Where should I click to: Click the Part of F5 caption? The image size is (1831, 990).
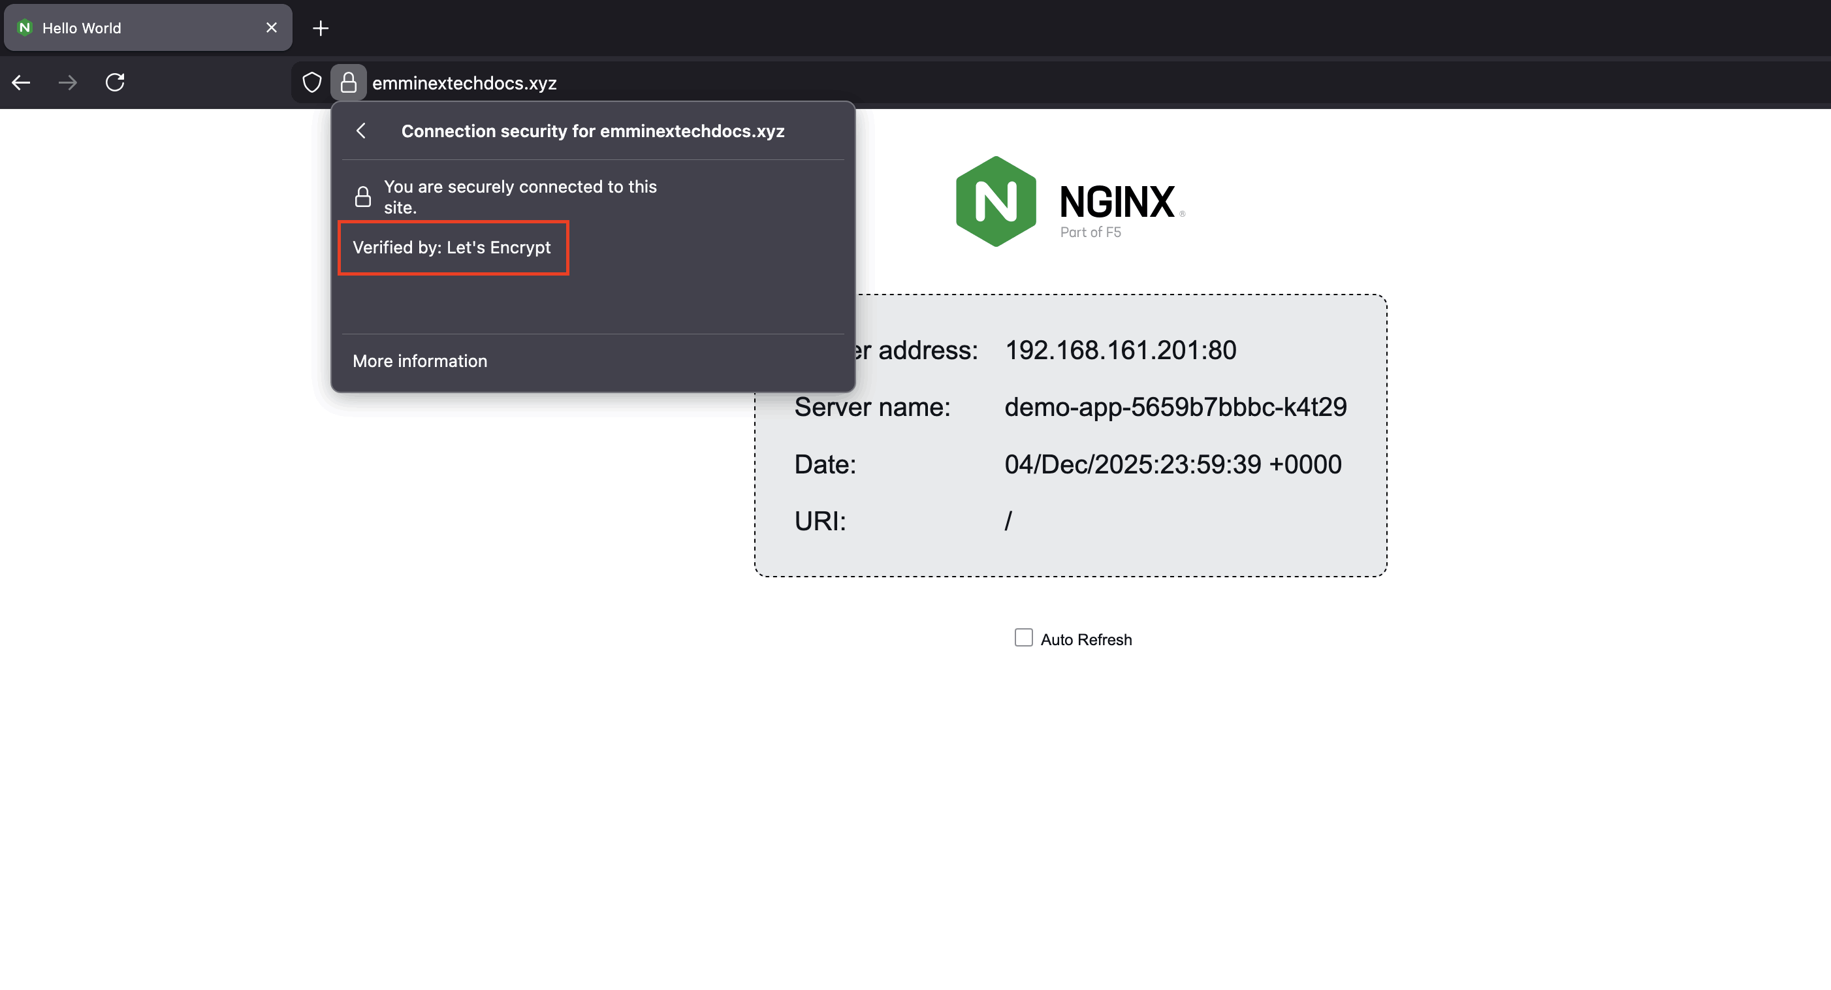pos(1091,232)
